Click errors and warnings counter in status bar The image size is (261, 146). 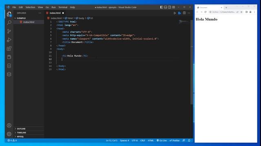12,140
